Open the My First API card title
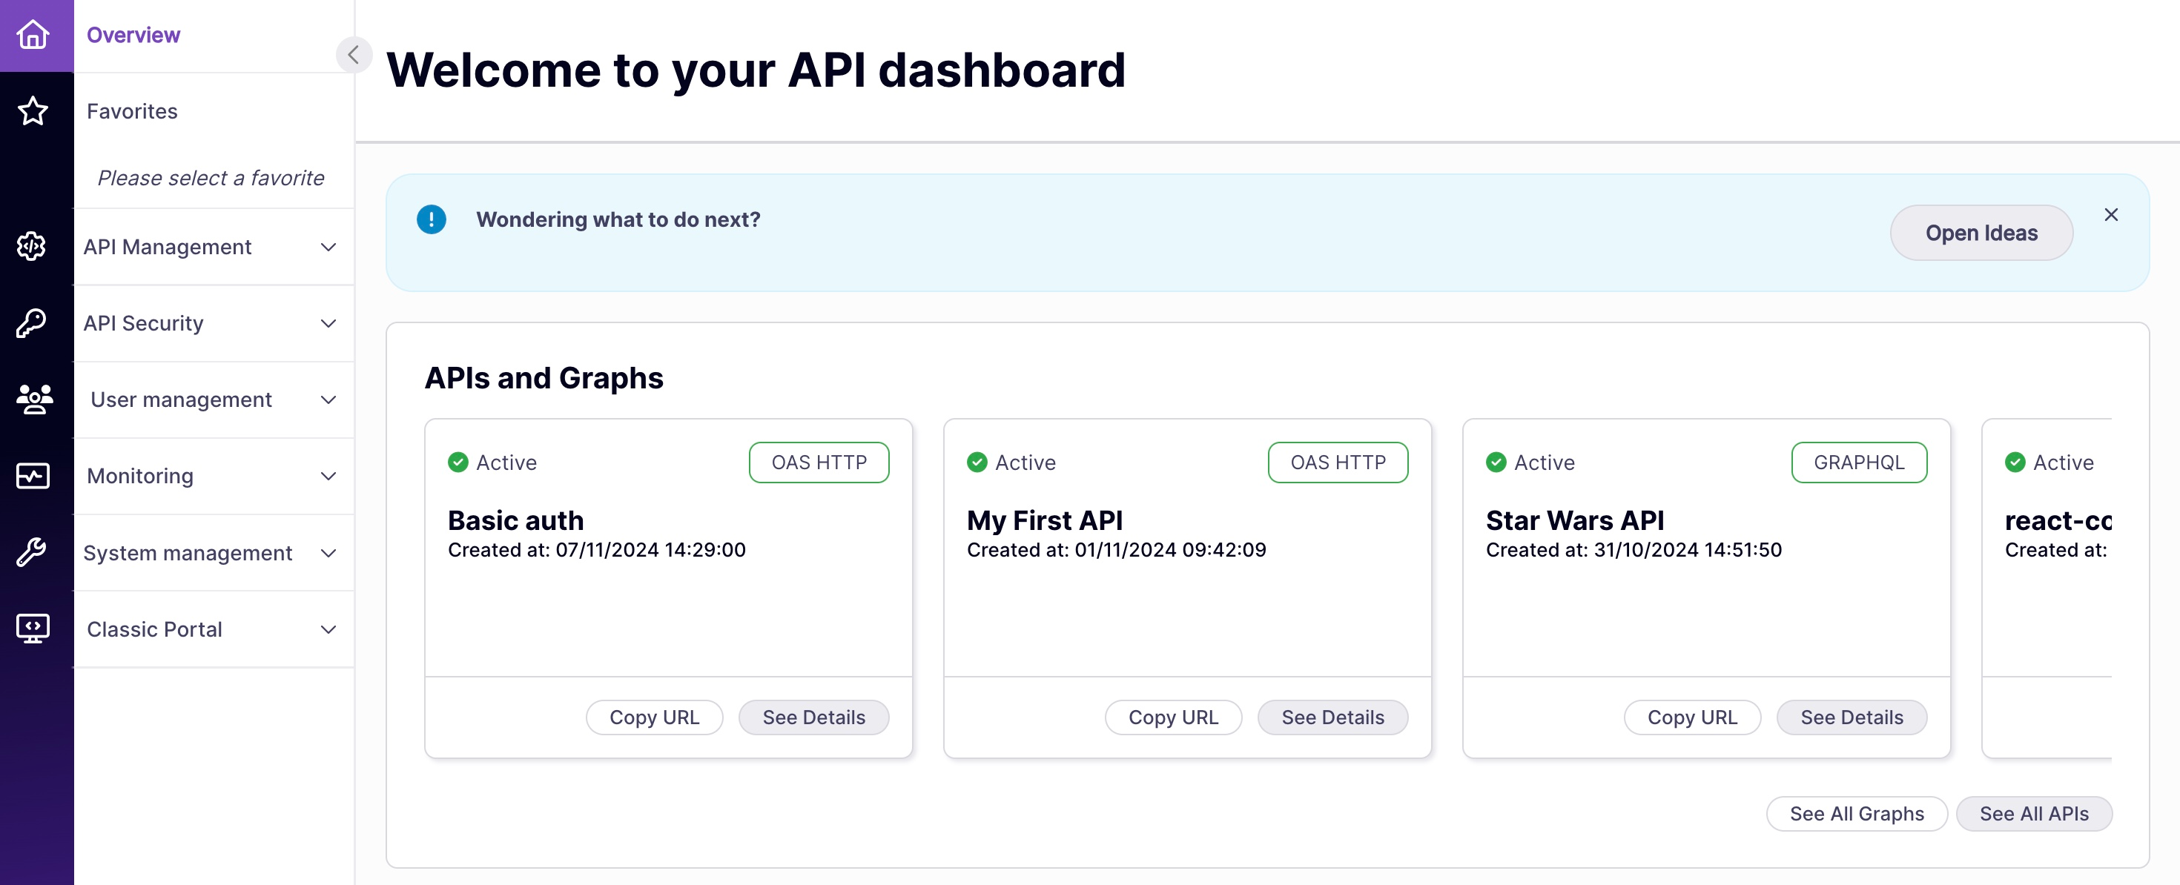This screenshot has width=2180, height=885. [x=1044, y=520]
